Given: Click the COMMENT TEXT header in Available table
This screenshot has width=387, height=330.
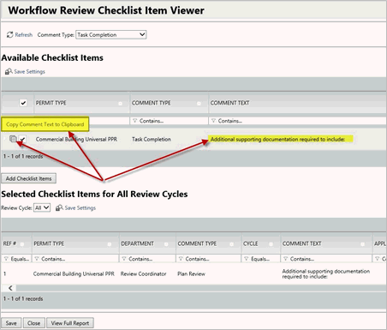Looking at the screenshot, I should pos(229,103).
